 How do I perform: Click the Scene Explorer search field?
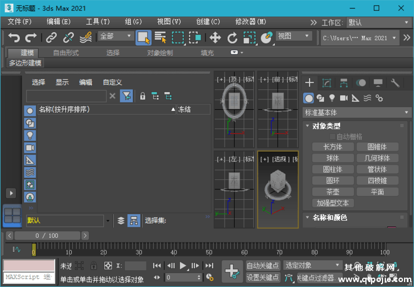tap(66, 96)
